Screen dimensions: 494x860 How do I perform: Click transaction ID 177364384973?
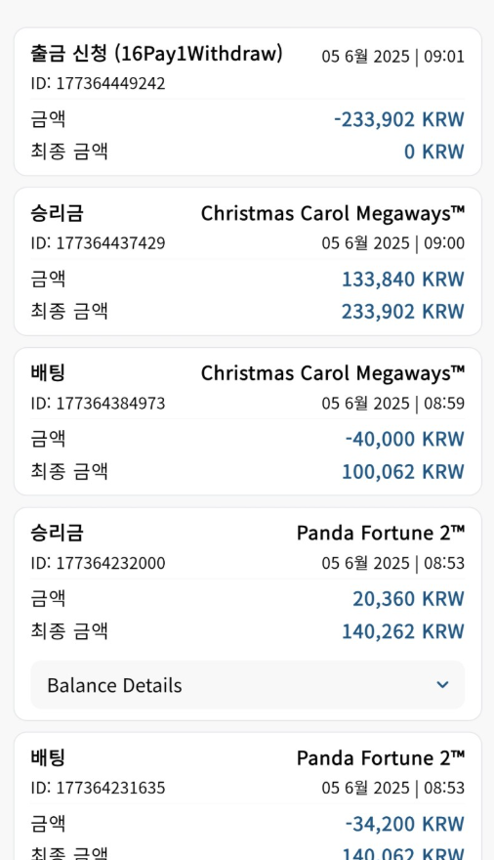tap(98, 403)
